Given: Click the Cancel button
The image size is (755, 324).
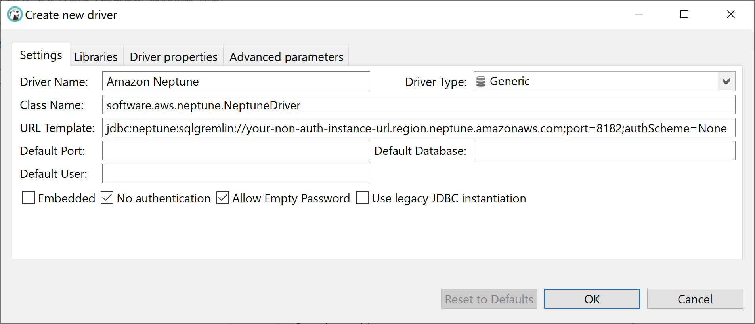Looking at the screenshot, I should click(695, 299).
